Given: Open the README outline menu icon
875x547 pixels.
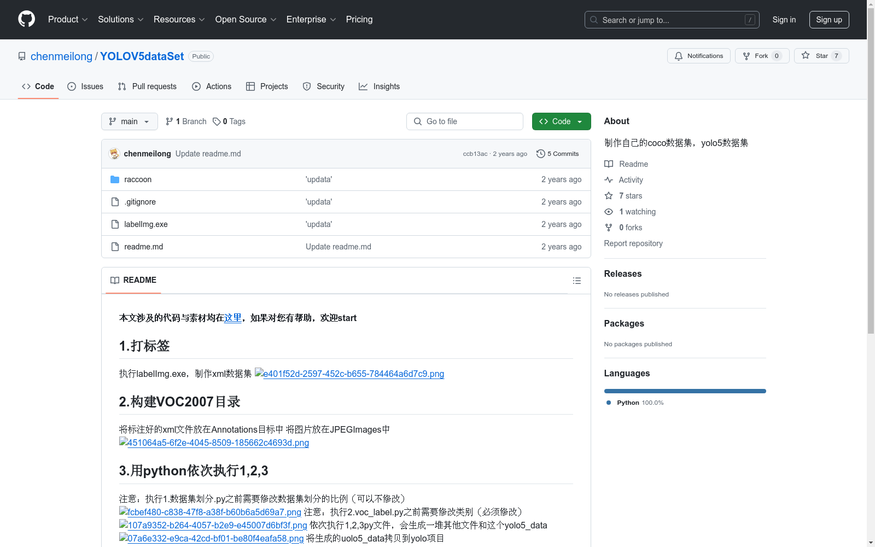Looking at the screenshot, I should pyautogui.click(x=577, y=281).
